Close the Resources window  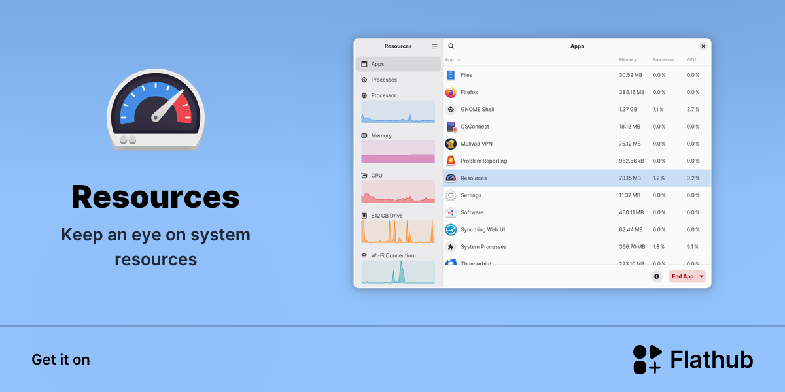703,46
